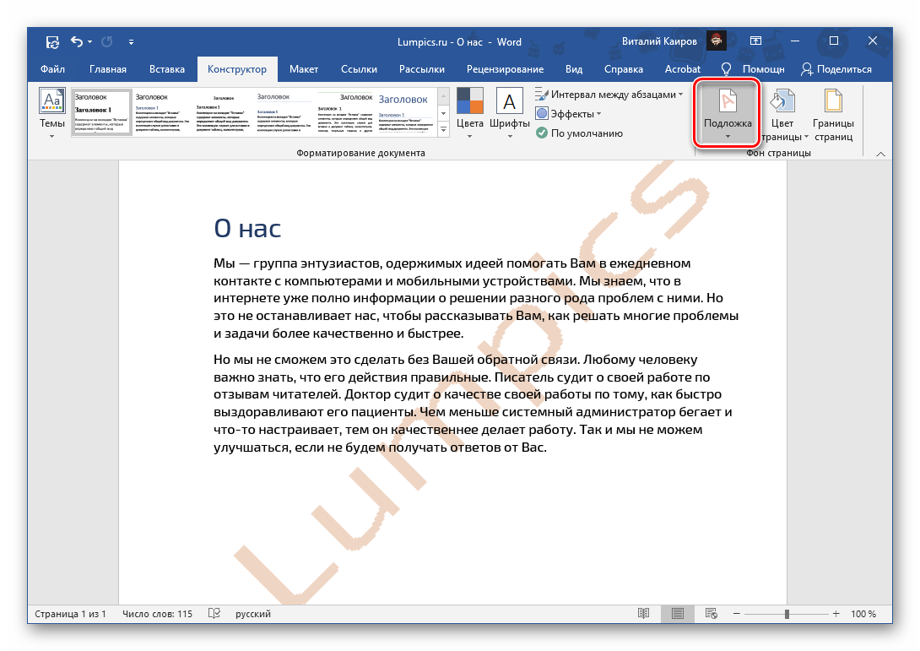
Task: Click По умолчанию set-as-default button
Action: 579,133
